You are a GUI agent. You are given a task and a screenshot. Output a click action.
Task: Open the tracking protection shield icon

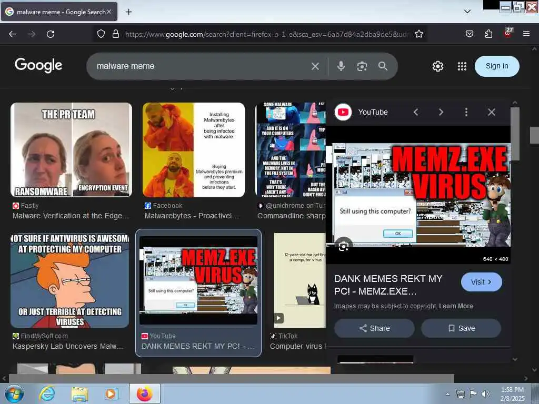pos(101,34)
